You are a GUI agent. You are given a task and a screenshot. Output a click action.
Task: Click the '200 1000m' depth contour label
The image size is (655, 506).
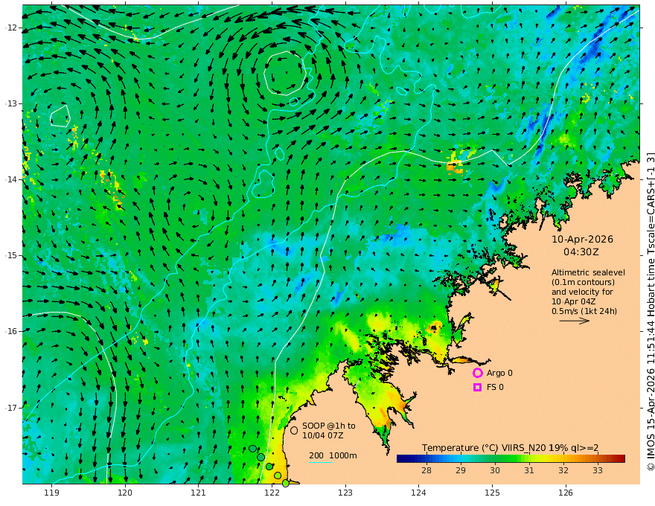click(x=333, y=455)
